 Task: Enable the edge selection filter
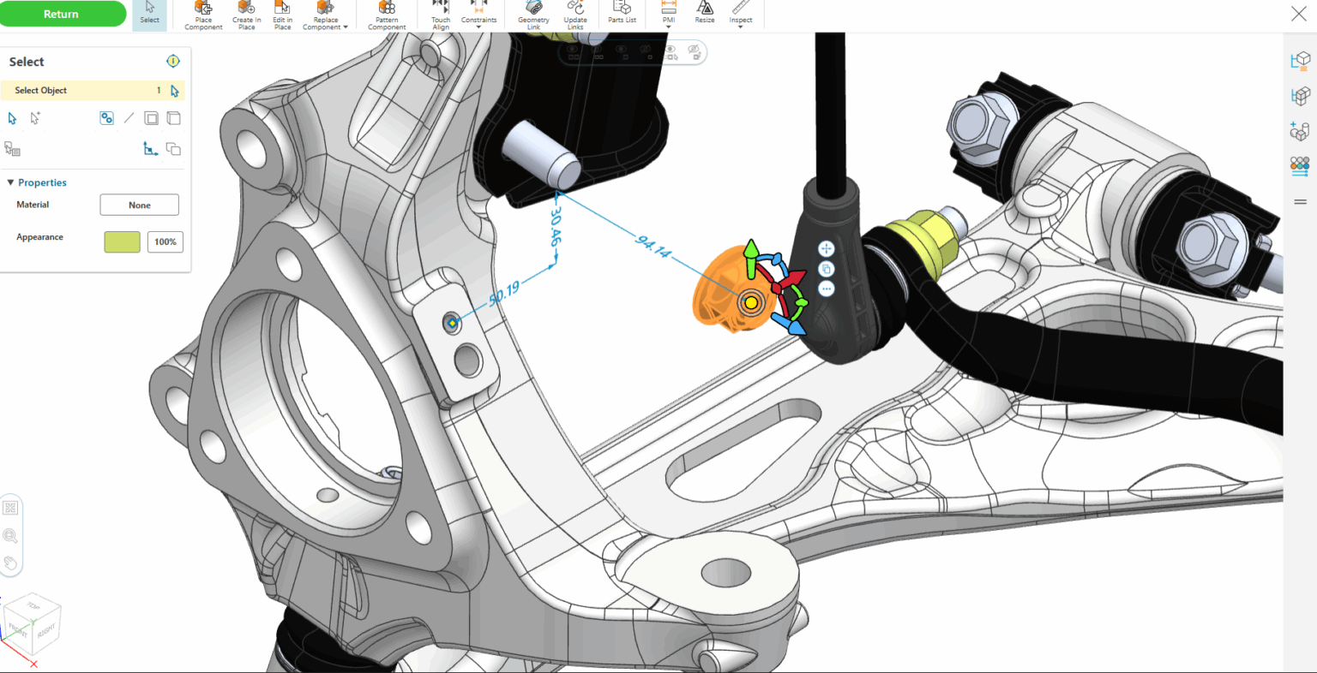point(128,118)
